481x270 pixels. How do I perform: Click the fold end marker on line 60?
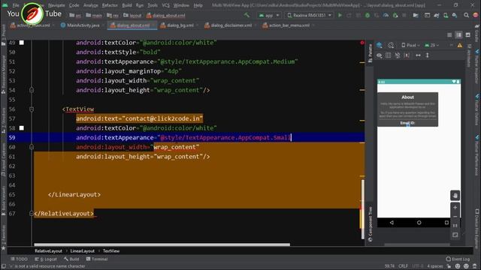(32, 147)
